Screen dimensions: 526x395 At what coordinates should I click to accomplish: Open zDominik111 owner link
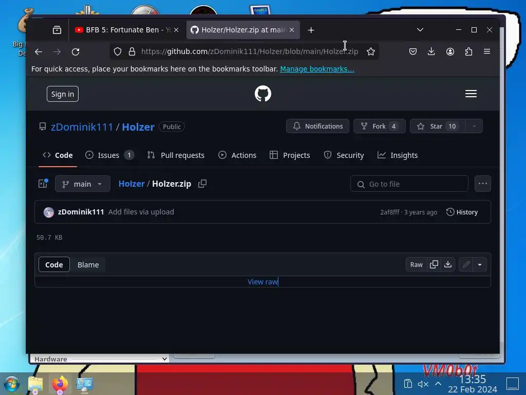click(x=82, y=127)
